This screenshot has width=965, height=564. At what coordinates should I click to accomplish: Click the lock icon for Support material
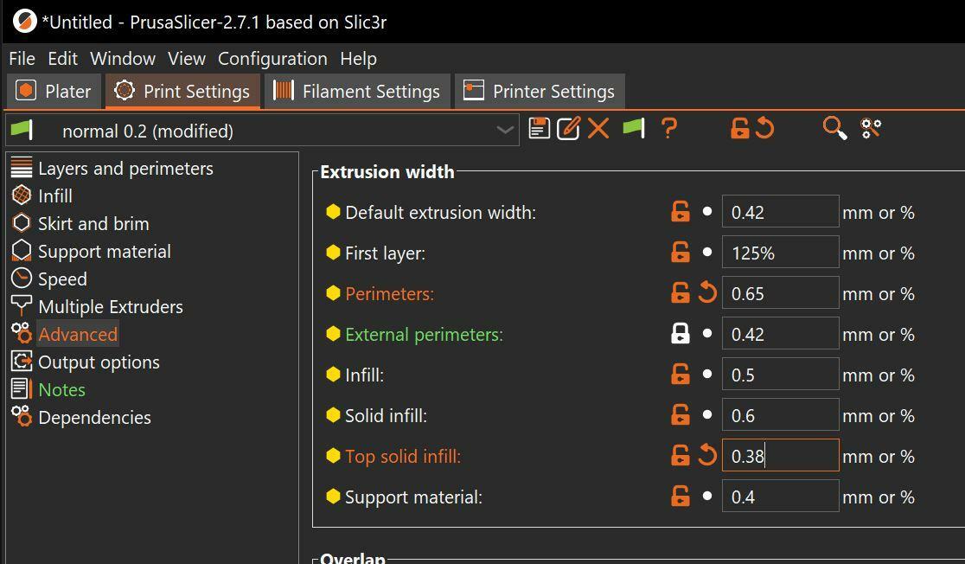(680, 497)
